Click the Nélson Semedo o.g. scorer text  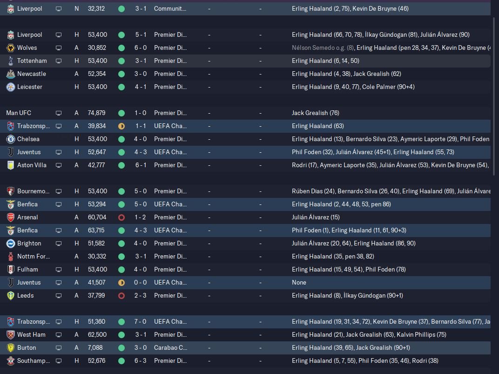[x=323, y=48]
